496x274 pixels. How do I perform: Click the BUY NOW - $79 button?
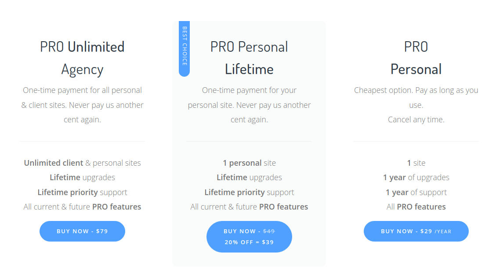pos(82,231)
